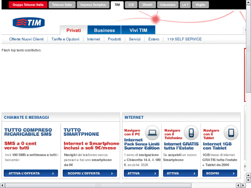This screenshot has width=251, height=188.
Task: Open Internet GRATIS tutta l'Estate link
Action: pos(181,146)
